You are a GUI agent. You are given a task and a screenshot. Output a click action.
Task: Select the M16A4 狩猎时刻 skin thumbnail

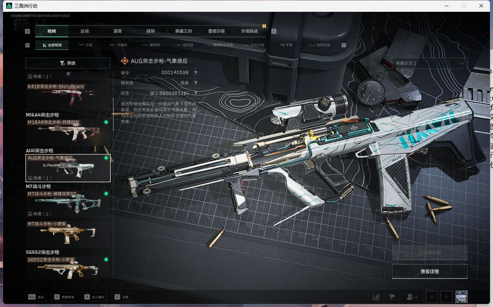[x=68, y=132]
